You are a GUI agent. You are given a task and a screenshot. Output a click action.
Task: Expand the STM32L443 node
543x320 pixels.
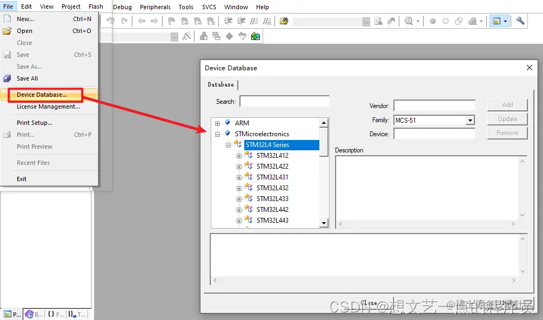click(239, 221)
